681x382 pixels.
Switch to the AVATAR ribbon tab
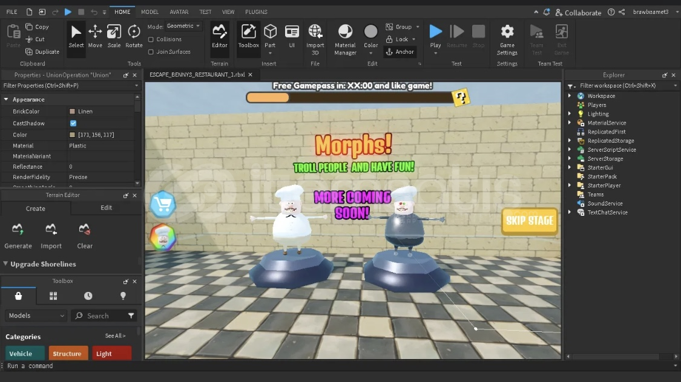(179, 12)
